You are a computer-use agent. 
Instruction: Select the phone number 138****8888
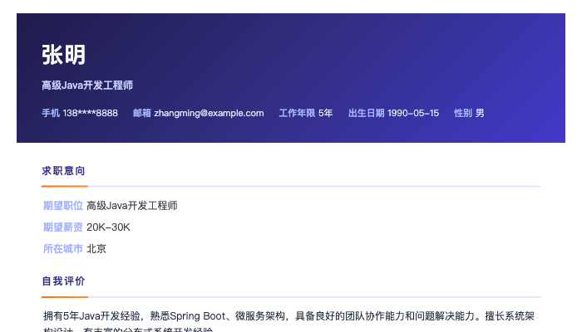pyautogui.click(x=91, y=113)
